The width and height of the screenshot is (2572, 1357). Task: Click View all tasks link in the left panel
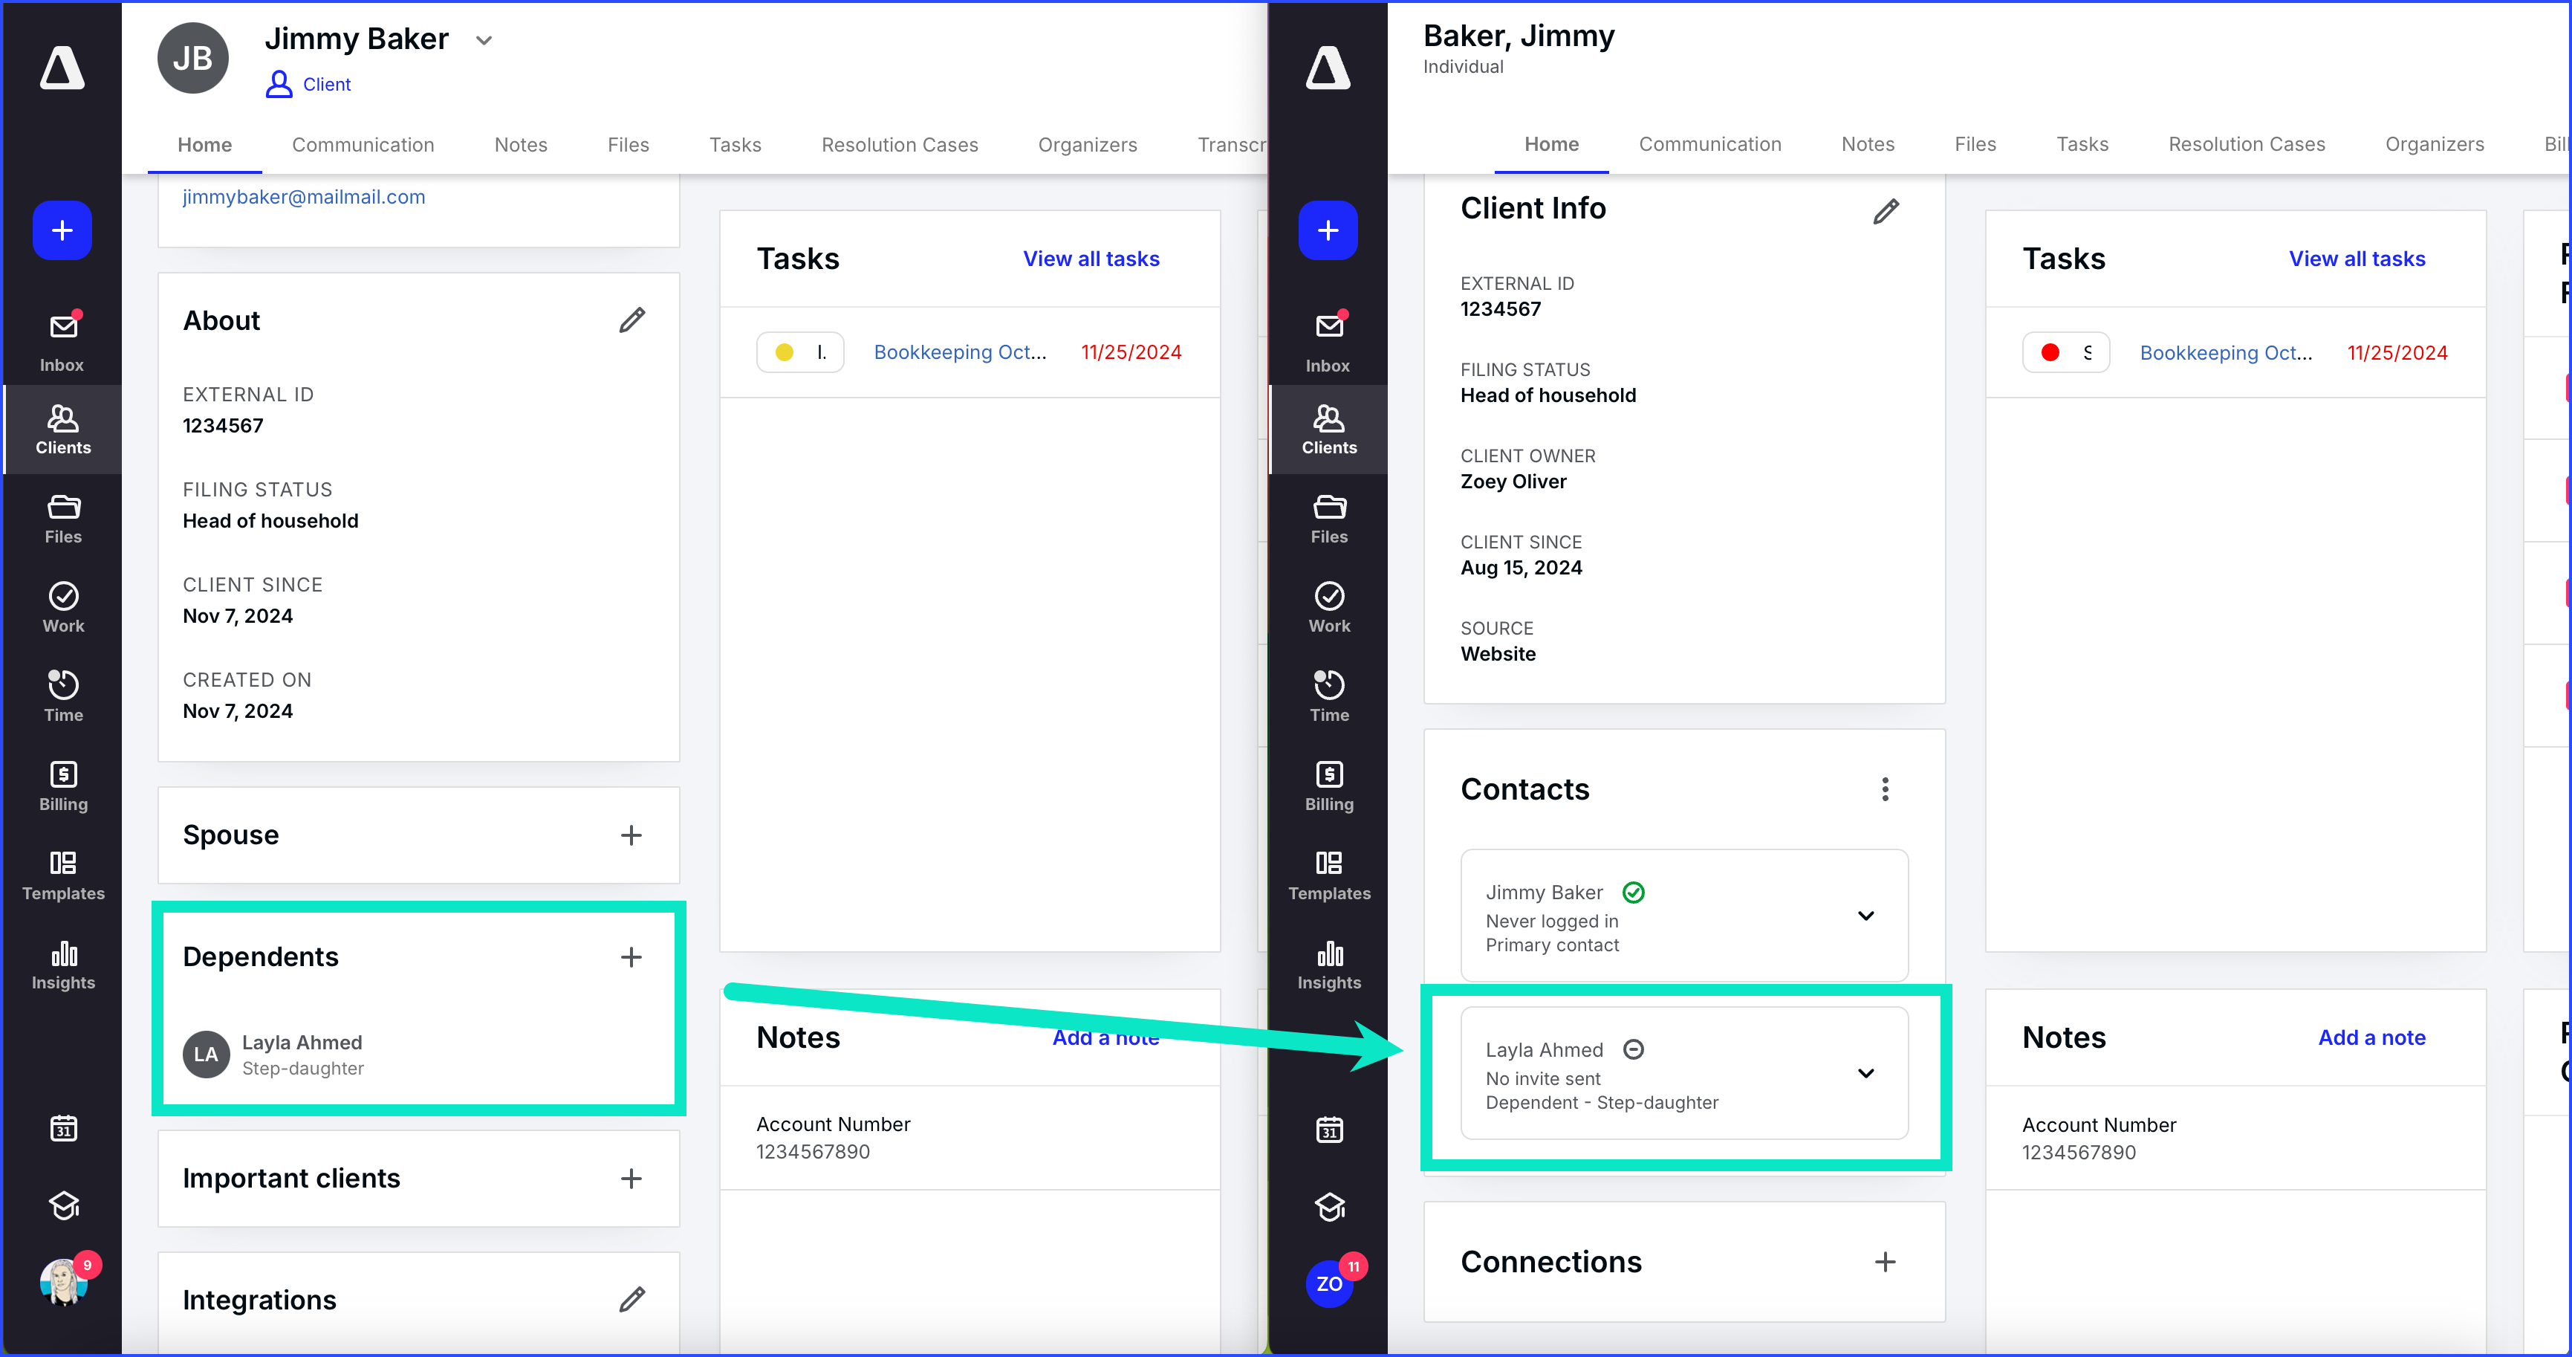(x=1091, y=259)
